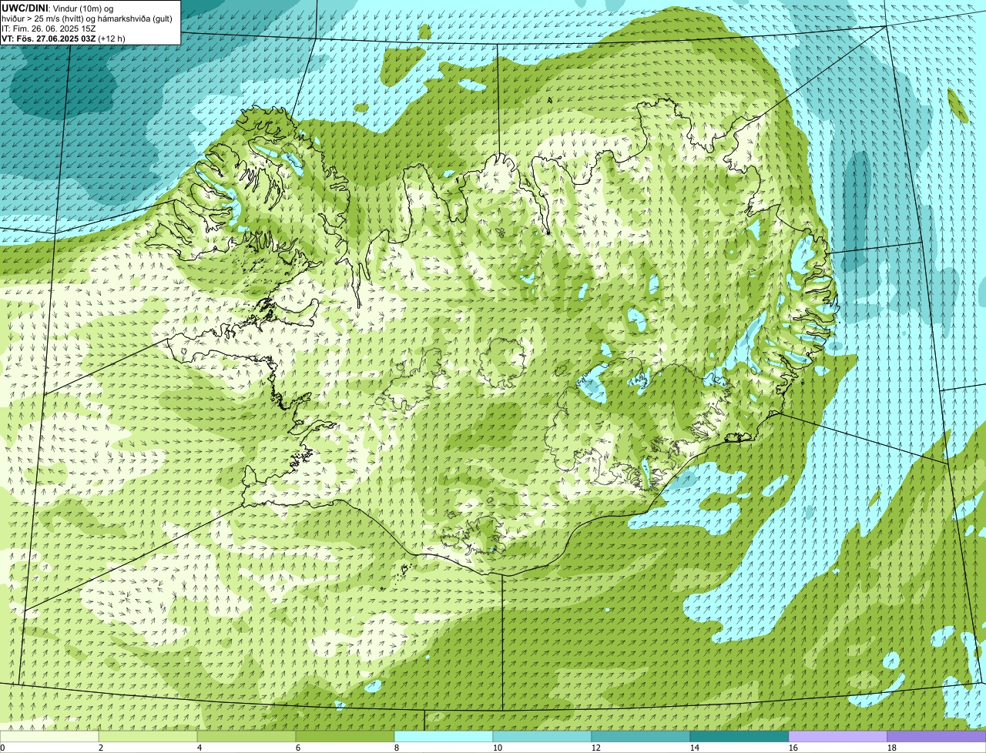This screenshot has height=753, width=986.
Task: Click the '18' tick label on the color scale
Action: [x=892, y=748]
